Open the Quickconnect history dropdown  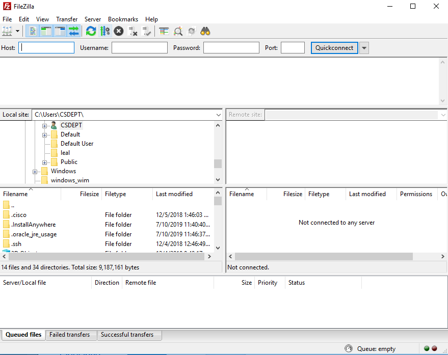tap(364, 48)
